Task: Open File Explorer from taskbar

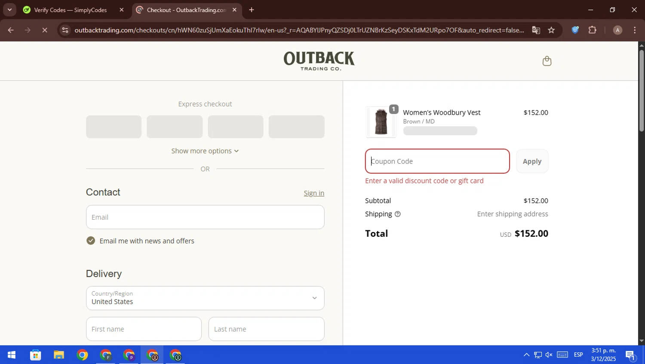Action: (x=59, y=355)
